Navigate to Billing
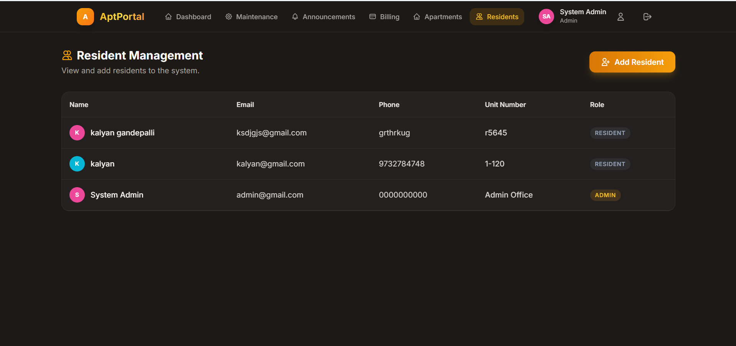Image resolution: width=736 pixels, height=346 pixels. [384, 16]
